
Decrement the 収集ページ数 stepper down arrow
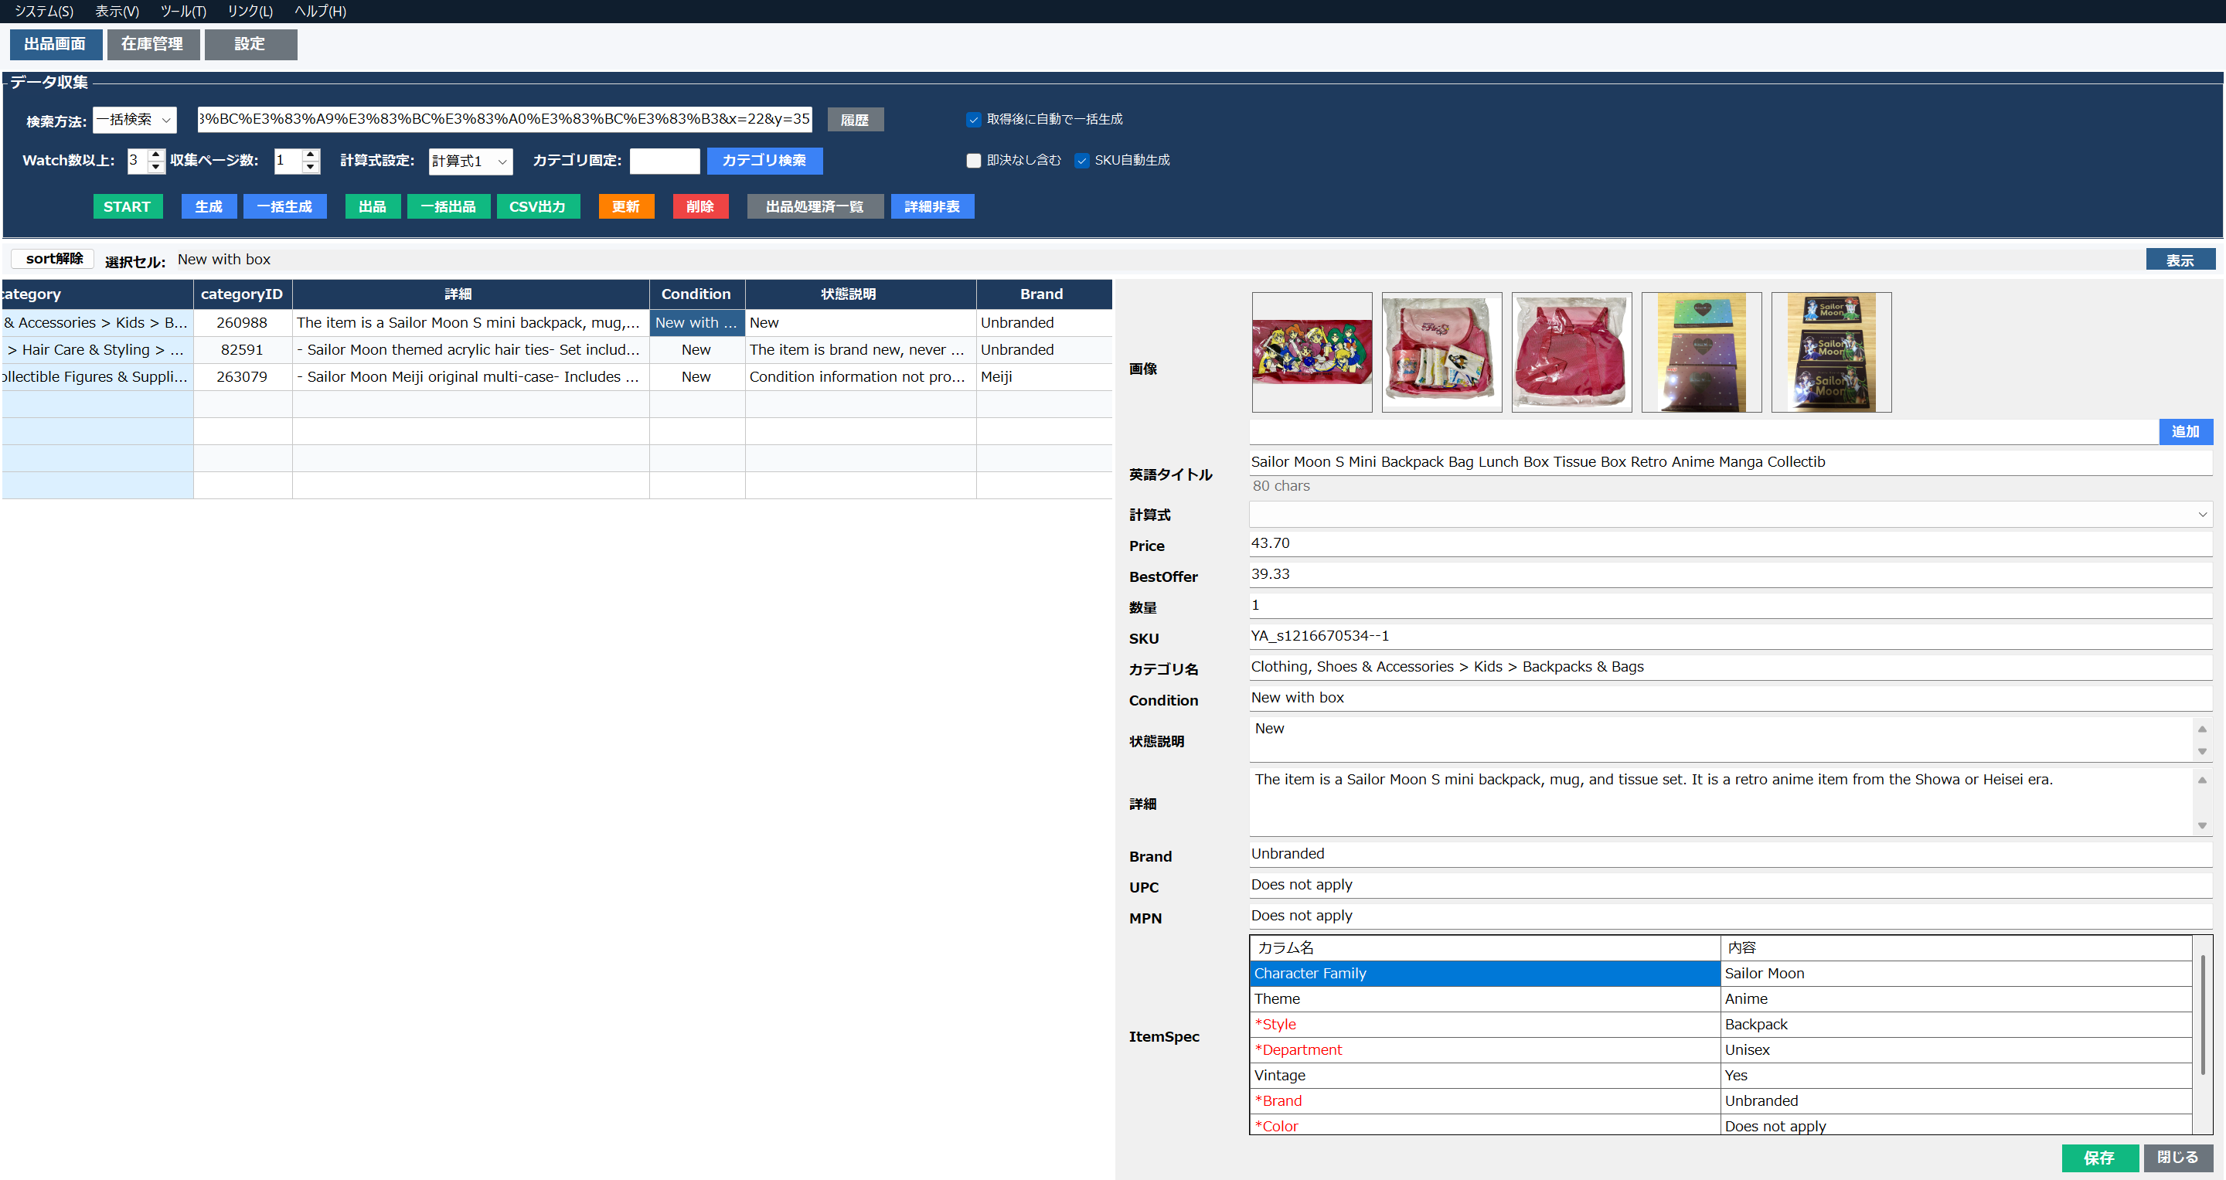click(310, 167)
